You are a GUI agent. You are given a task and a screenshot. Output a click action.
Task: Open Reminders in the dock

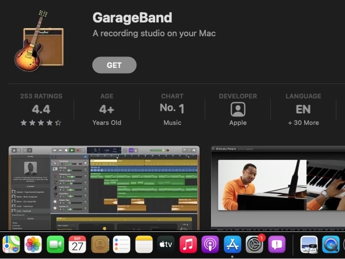122,245
